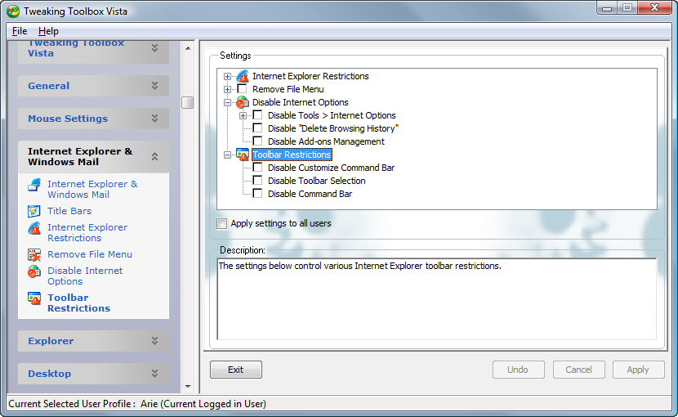Check Disable "Delete Browsing History" box
This screenshot has width=678, height=417.
(x=257, y=128)
